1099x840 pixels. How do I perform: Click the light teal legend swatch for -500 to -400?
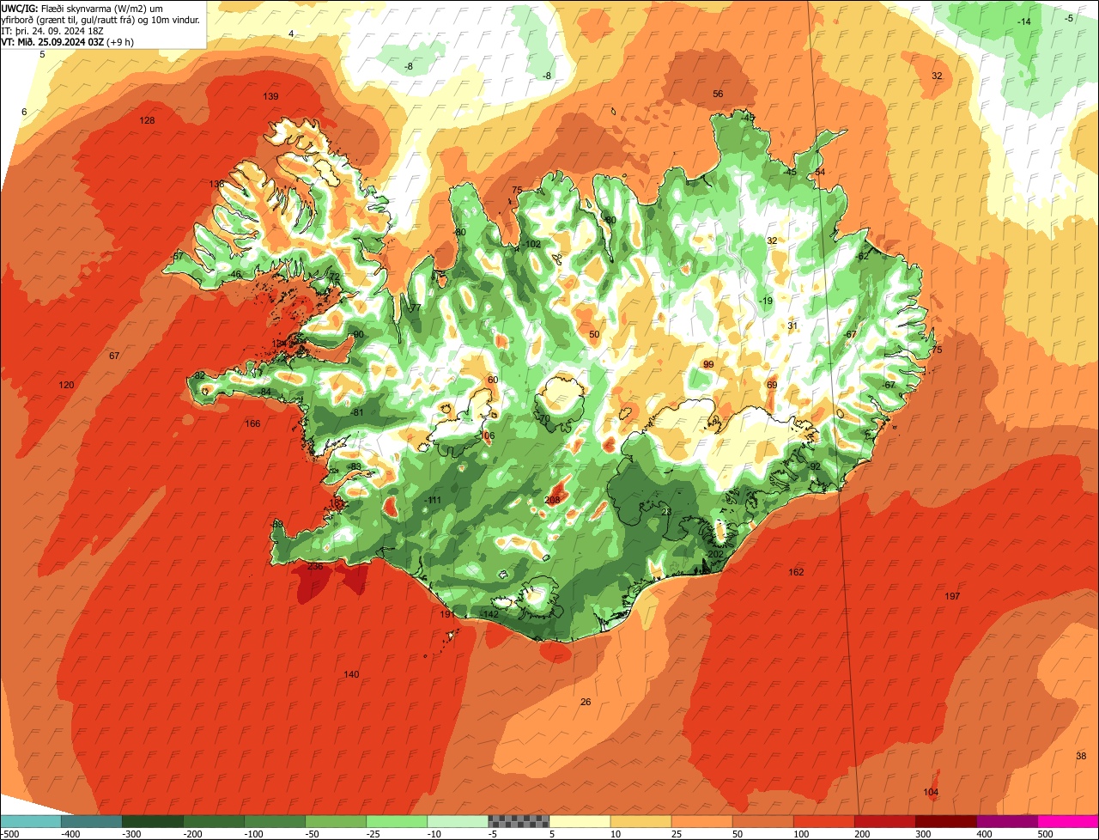[x=31, y=821]
